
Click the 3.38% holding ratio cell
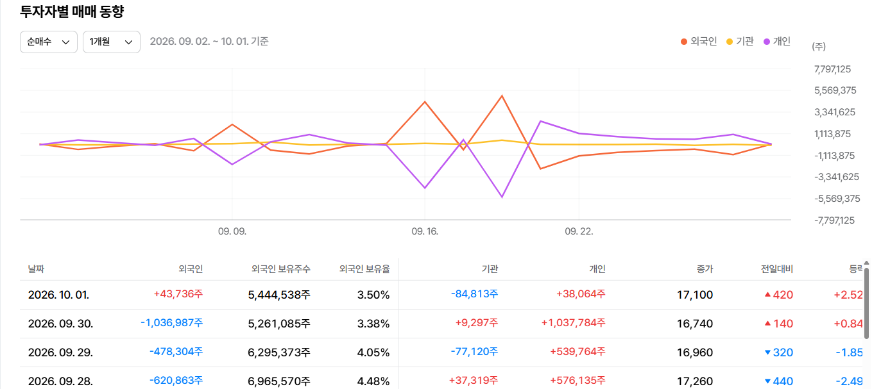click(x=373, y=324)
